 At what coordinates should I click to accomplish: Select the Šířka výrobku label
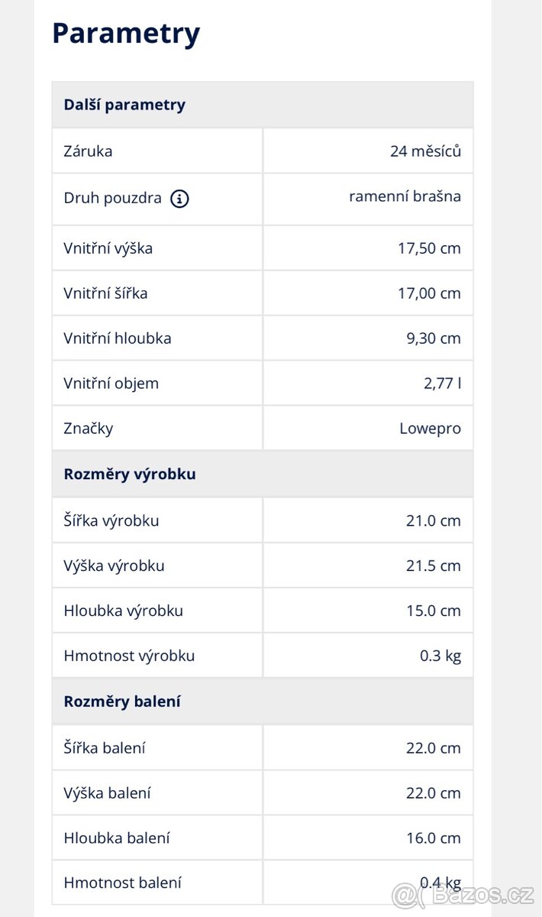(111, 521)
